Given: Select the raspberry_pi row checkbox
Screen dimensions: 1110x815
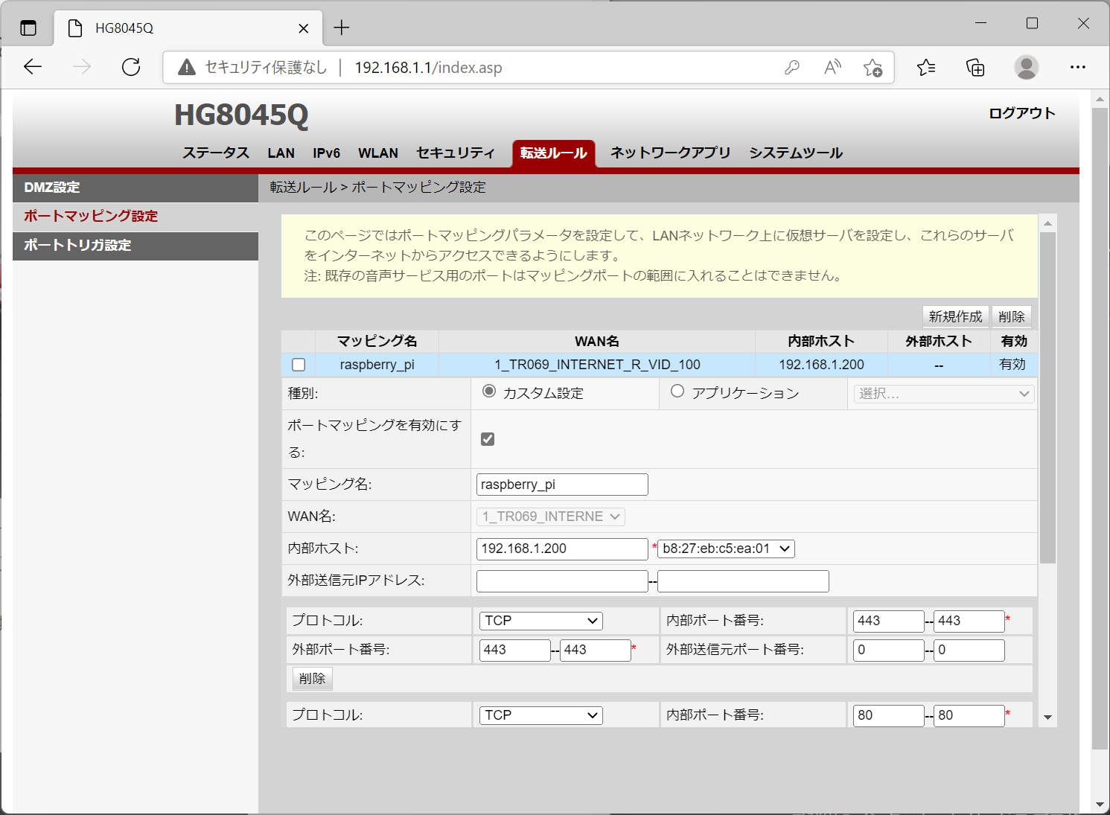Looking at the screenshot, I should point(299,365).
